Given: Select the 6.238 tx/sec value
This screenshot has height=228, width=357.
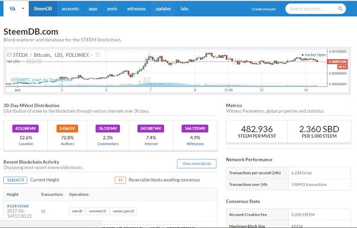Looking at the screenshot, I should pos(302,173).
